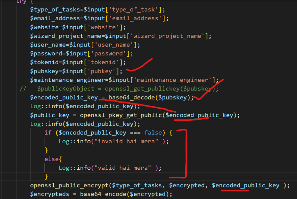Place cursor on the else keyword
Image resolution: width=297 pixels, height=199 pixels.
(x=51, y=159)
